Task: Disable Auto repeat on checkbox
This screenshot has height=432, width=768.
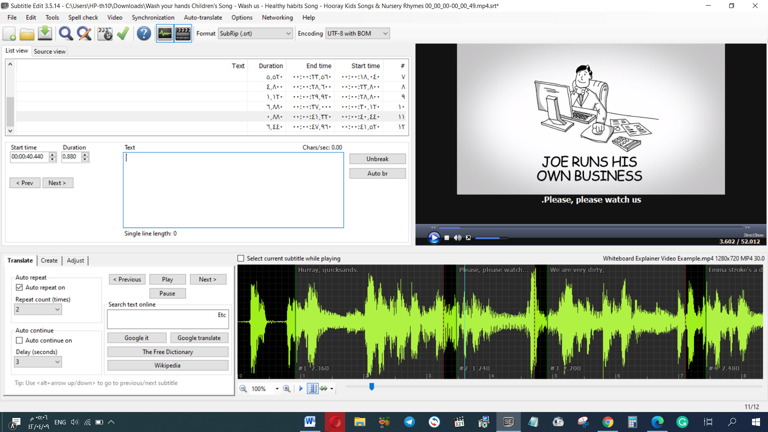Action: (19, 287)
